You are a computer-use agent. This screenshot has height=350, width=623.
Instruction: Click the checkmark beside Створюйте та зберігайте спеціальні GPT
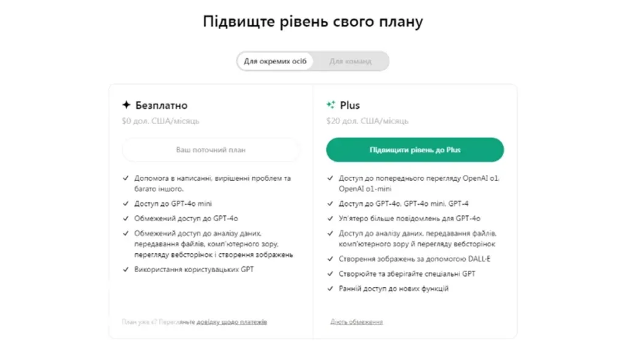[329, 273]
